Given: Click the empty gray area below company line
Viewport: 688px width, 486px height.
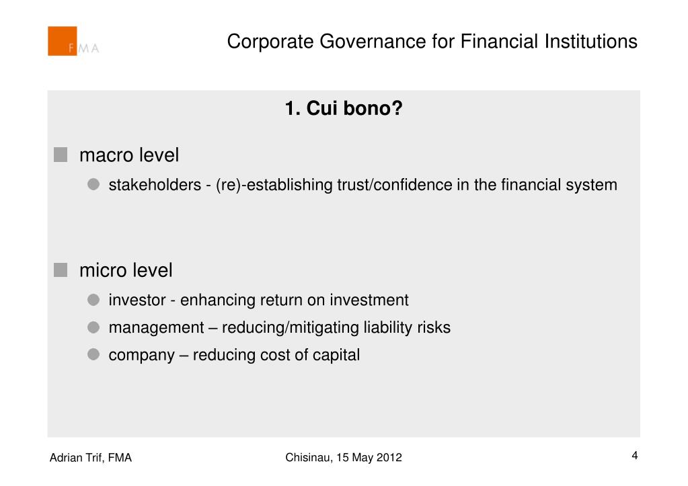Looking at the screenshot, I should pos(344,401).
